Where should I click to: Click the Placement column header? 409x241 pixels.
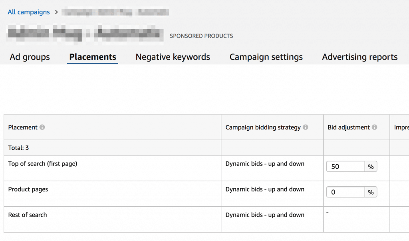[23, 127]
